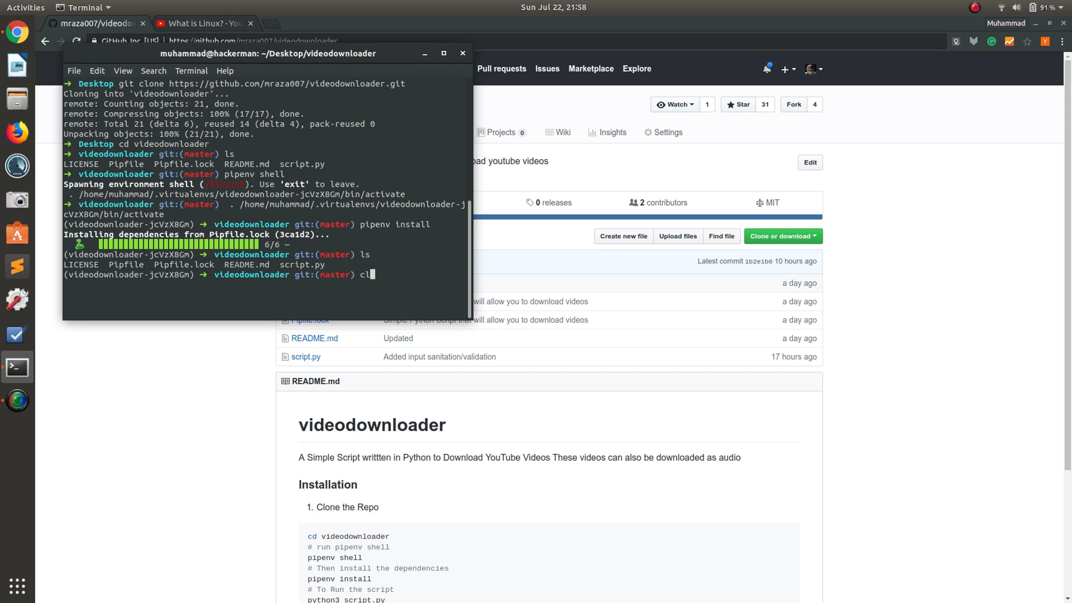
Task: Open the Screenshot camera dock icon
Action: (x=17, y=200)
